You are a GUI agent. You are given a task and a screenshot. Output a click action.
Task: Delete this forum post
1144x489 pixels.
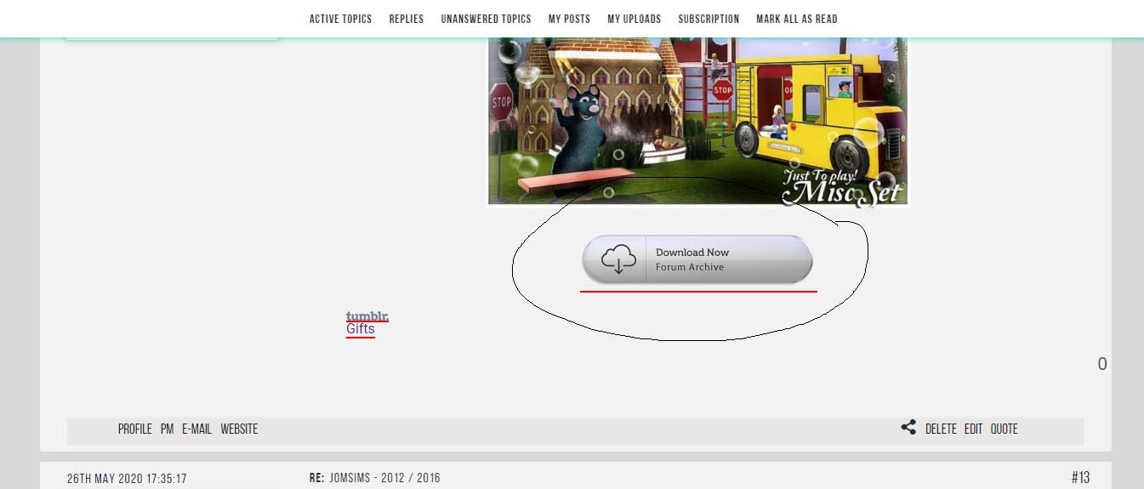(x=941, y=429)
